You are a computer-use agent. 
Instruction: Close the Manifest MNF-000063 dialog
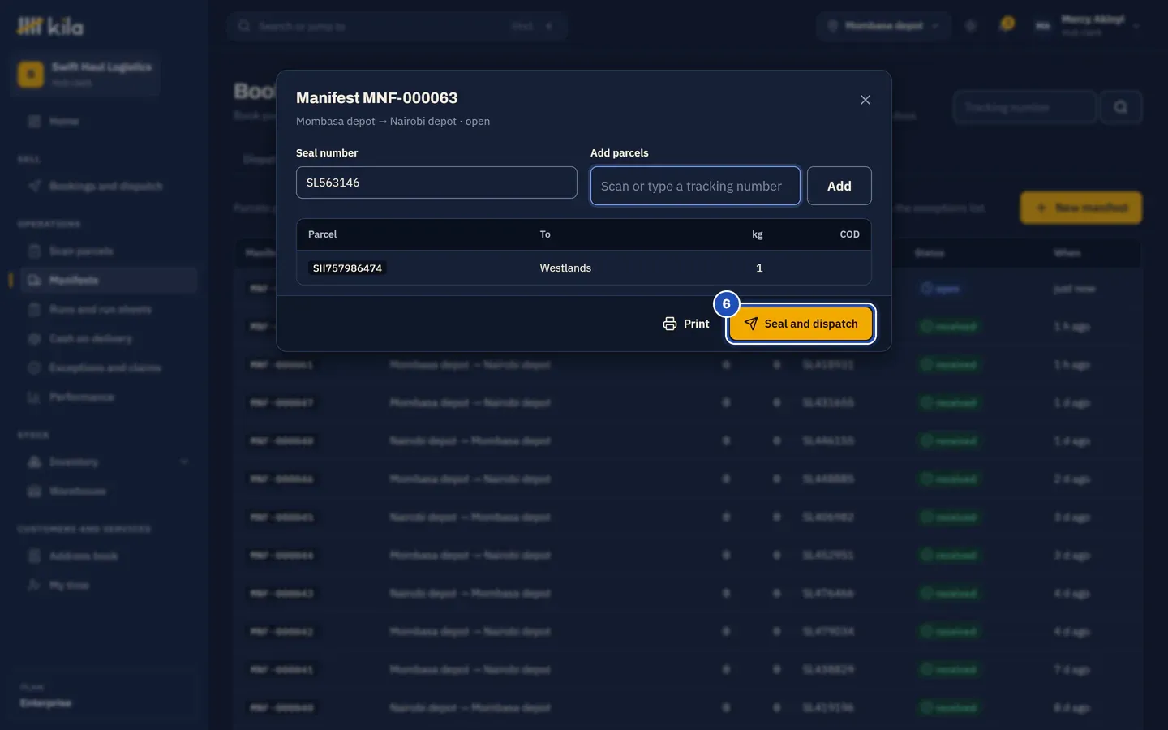click(x=865, y=100)
